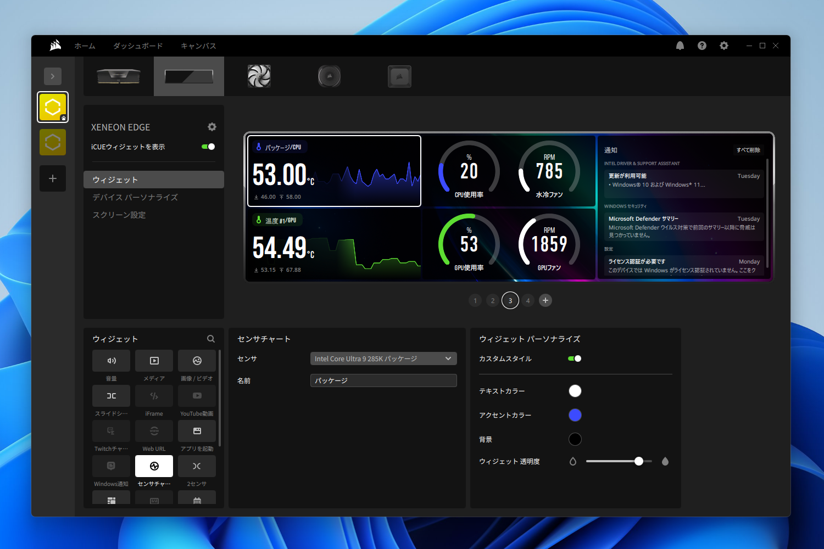Expand the collapsed left sidebar chevron

pos(53,76)
